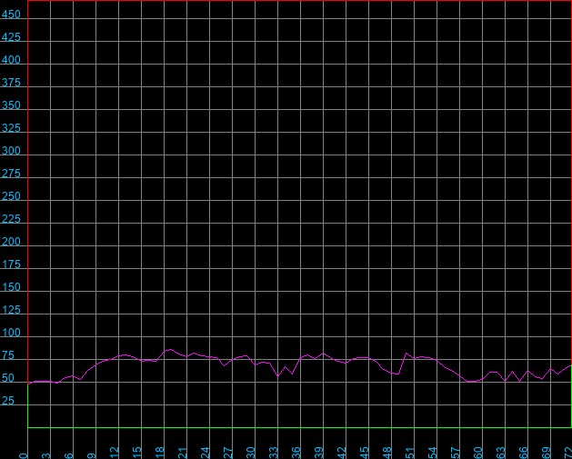
Task: Click the 21 label on the horizontal axis
Action: pyautogui.click(x=182, y=453)
